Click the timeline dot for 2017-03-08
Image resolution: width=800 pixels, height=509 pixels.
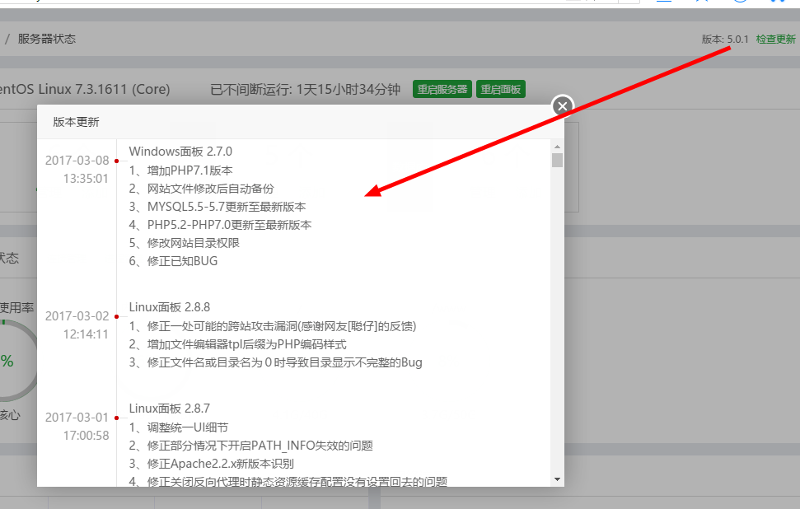(117, 161)
